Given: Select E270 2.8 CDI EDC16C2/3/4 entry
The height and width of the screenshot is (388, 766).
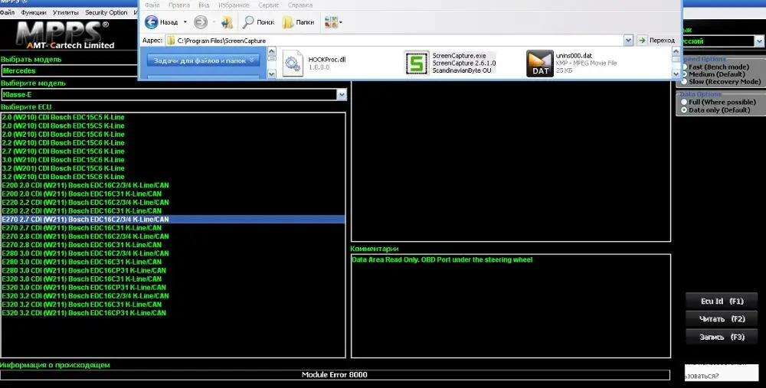Looking at the screenshot, I should (x=86, y=236).
